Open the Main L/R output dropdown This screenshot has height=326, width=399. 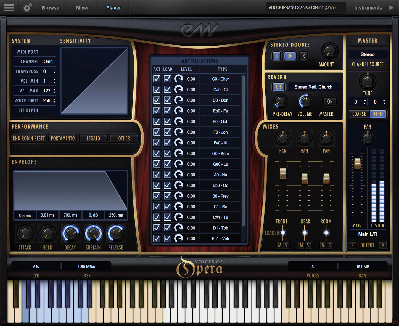(x=367, y=234)
